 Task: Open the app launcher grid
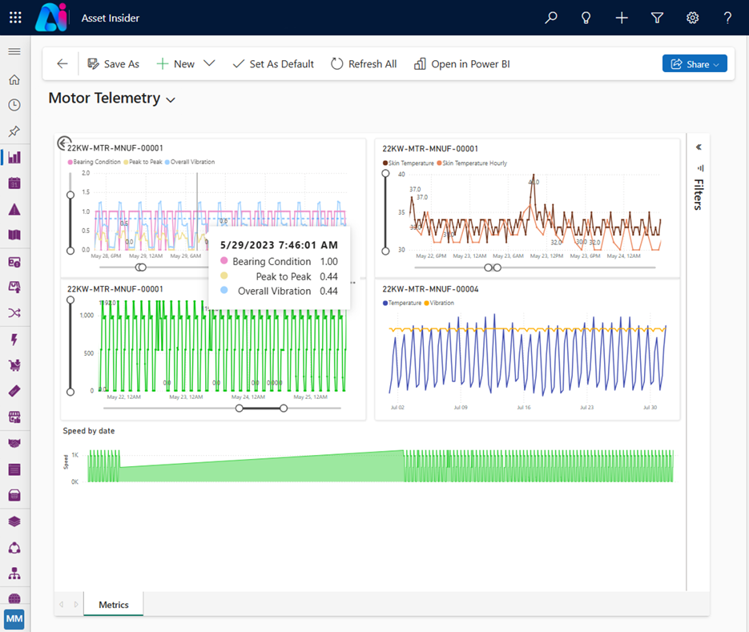[x=15, y=18]
